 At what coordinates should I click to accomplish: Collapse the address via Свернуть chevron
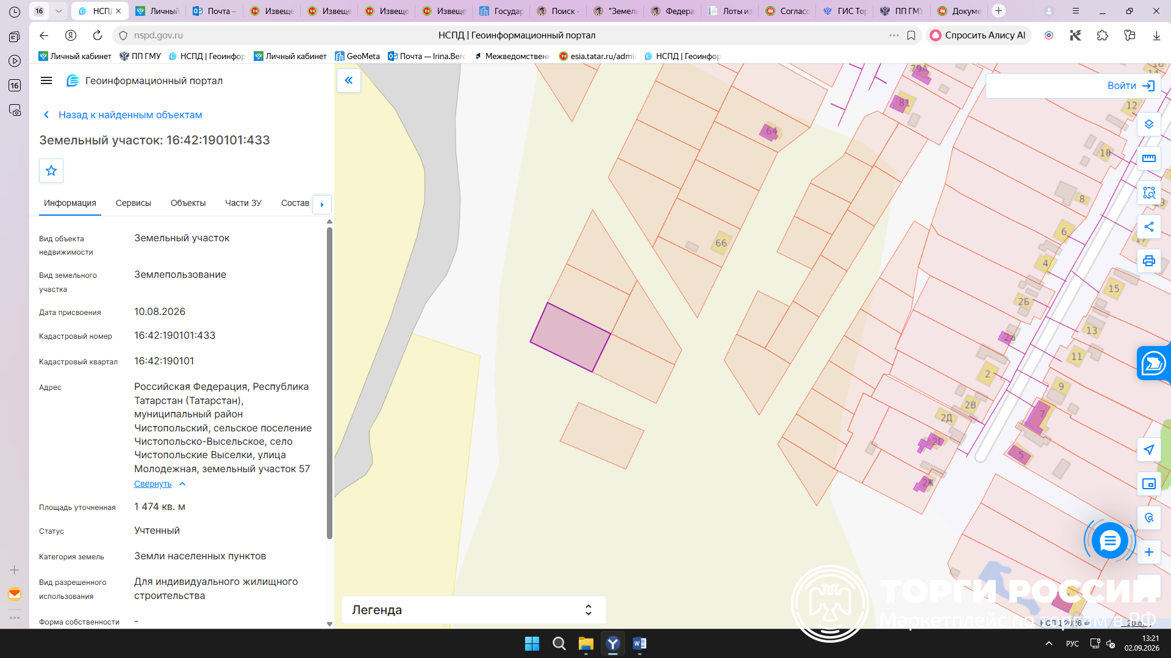tap(182, 484)
